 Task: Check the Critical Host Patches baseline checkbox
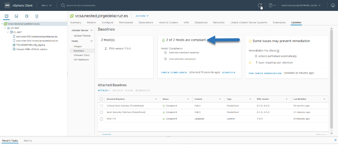(x=101, y=106)
